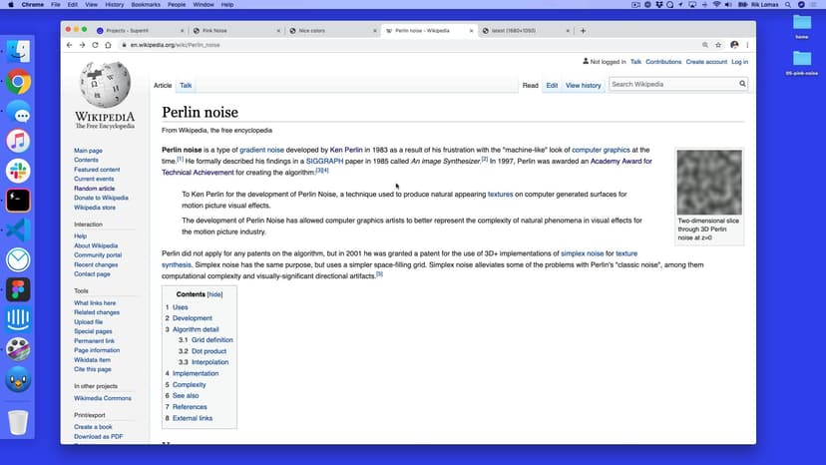Screen dimensions: 826x465
Task: Click the browser reload button
Action: tap(95, 45)
